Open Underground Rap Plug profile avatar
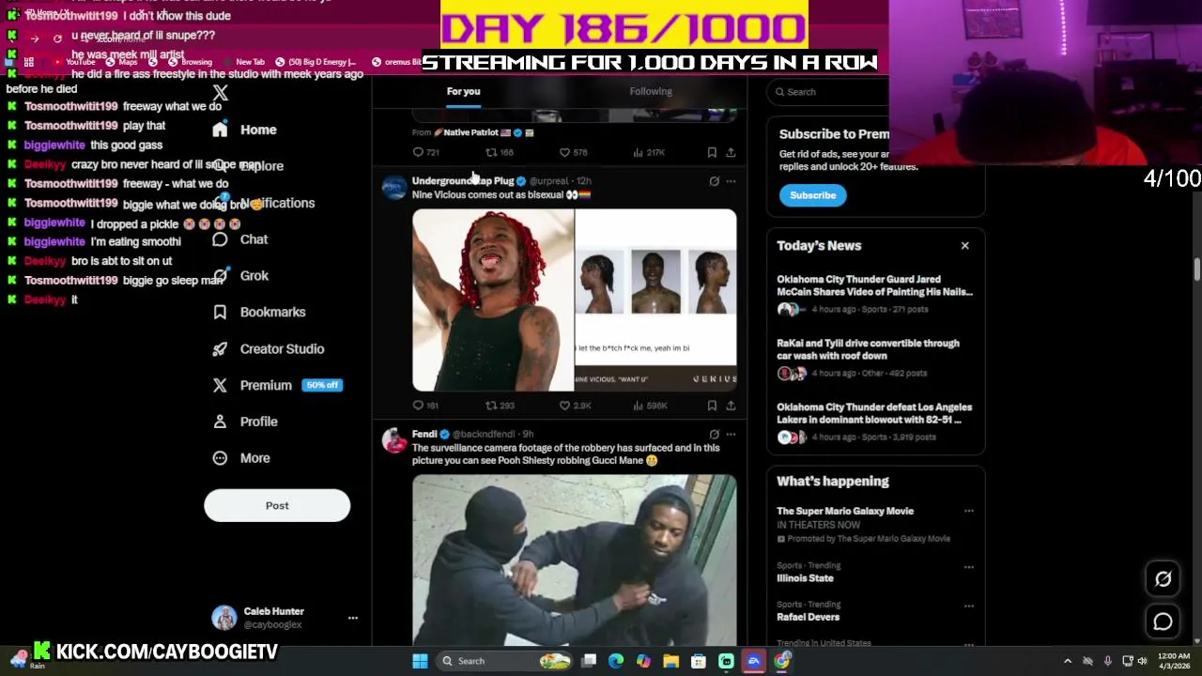1202x676 pixels. coord(393,187)
